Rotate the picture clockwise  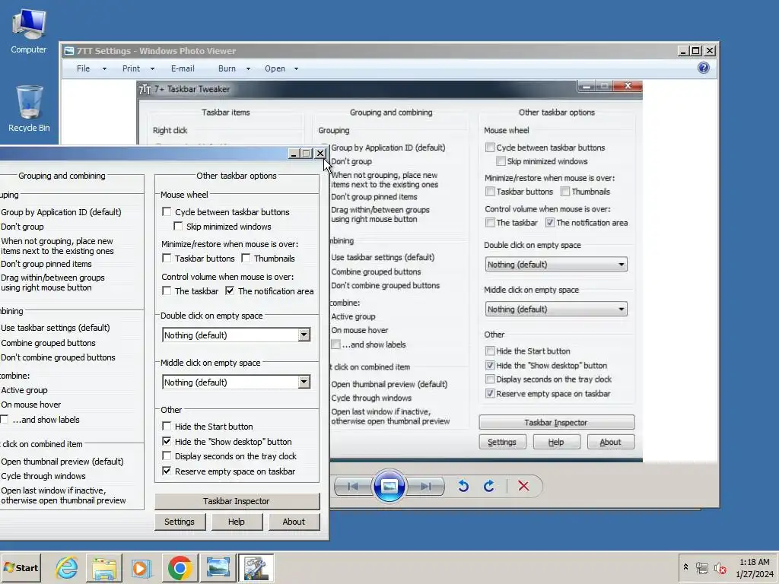489,486
